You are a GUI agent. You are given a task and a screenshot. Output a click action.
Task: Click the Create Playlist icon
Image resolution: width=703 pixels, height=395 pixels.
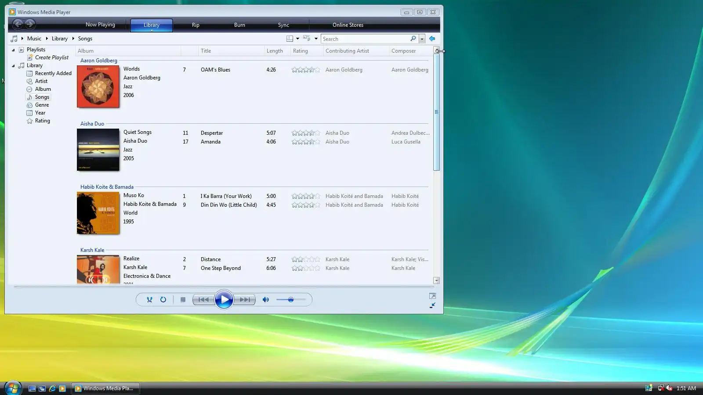(x=29, y=57)
